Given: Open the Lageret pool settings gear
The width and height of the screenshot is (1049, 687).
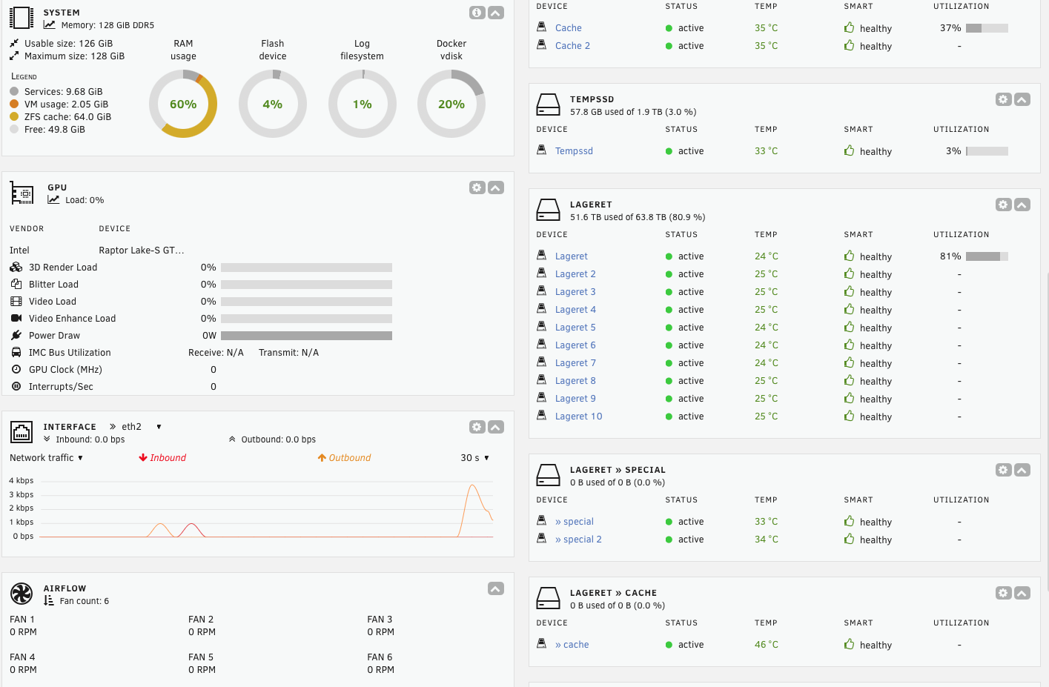Looking at the screenshot, I should 1004,205.
